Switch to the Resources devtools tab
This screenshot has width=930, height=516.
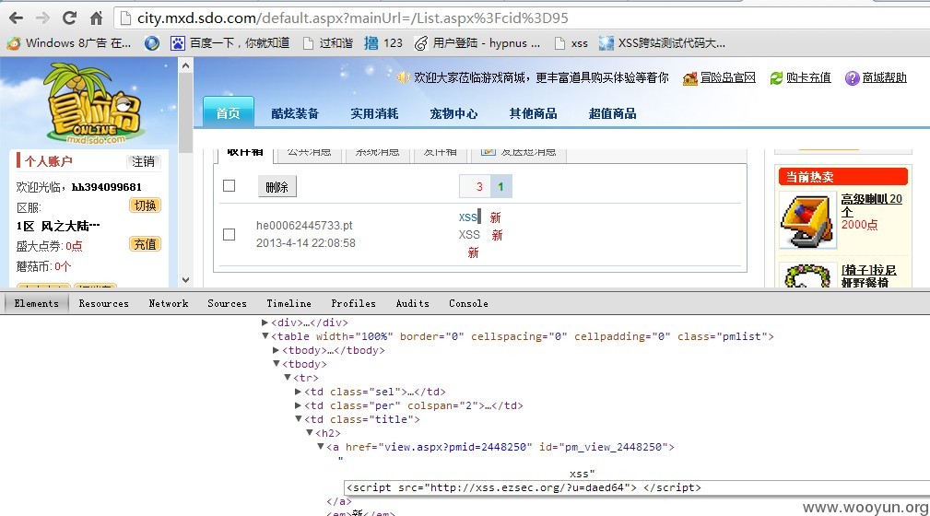click(x=104, y=303)
